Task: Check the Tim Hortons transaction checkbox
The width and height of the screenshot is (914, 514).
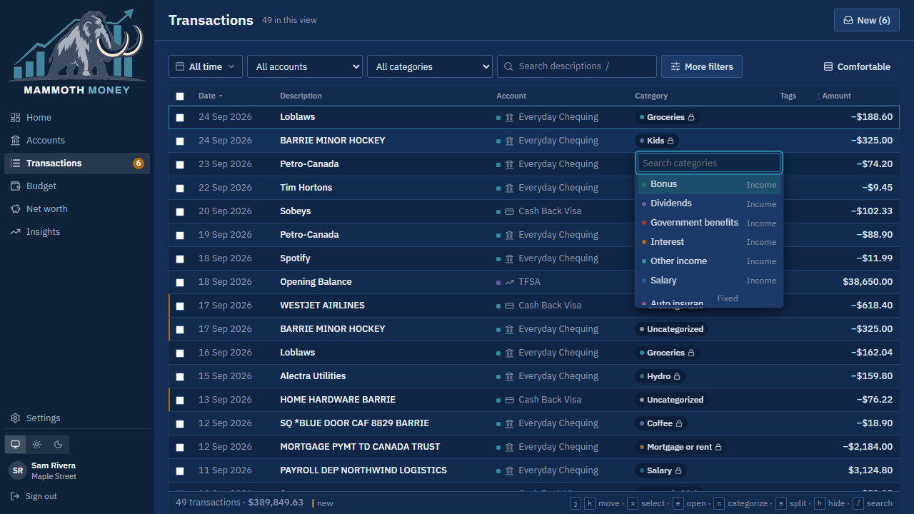Action: tap(180, 188)
